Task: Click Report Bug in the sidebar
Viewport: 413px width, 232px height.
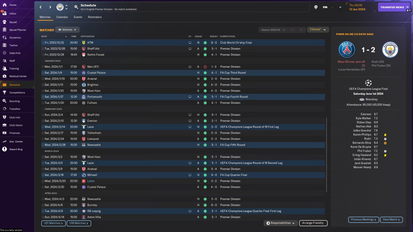Action: 16,150
